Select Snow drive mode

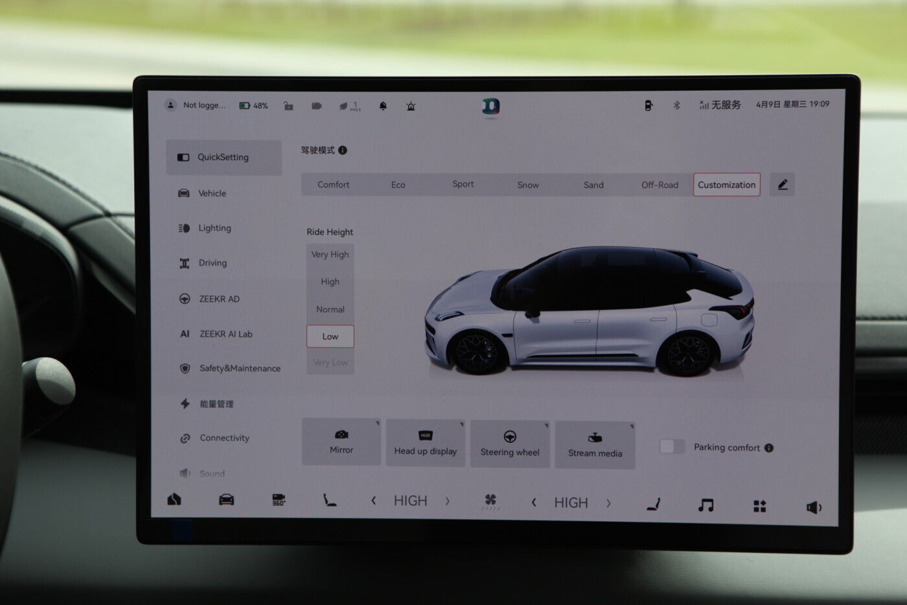(528, 185)
